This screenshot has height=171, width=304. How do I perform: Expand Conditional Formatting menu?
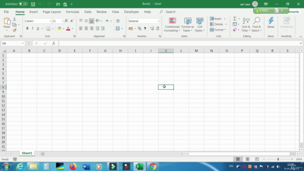(x=172, y=25)
